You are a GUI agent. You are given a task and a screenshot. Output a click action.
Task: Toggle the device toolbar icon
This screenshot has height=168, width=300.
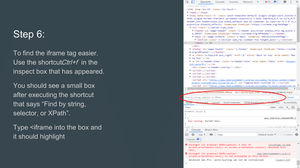click(x=192, y=2)
